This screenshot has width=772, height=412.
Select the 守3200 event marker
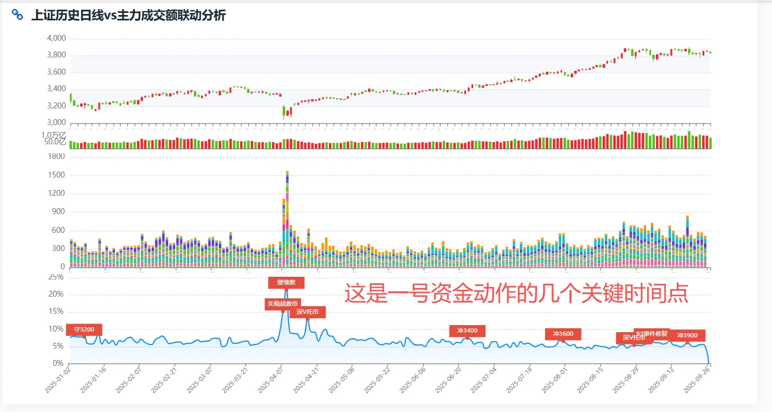pos(84,329)
